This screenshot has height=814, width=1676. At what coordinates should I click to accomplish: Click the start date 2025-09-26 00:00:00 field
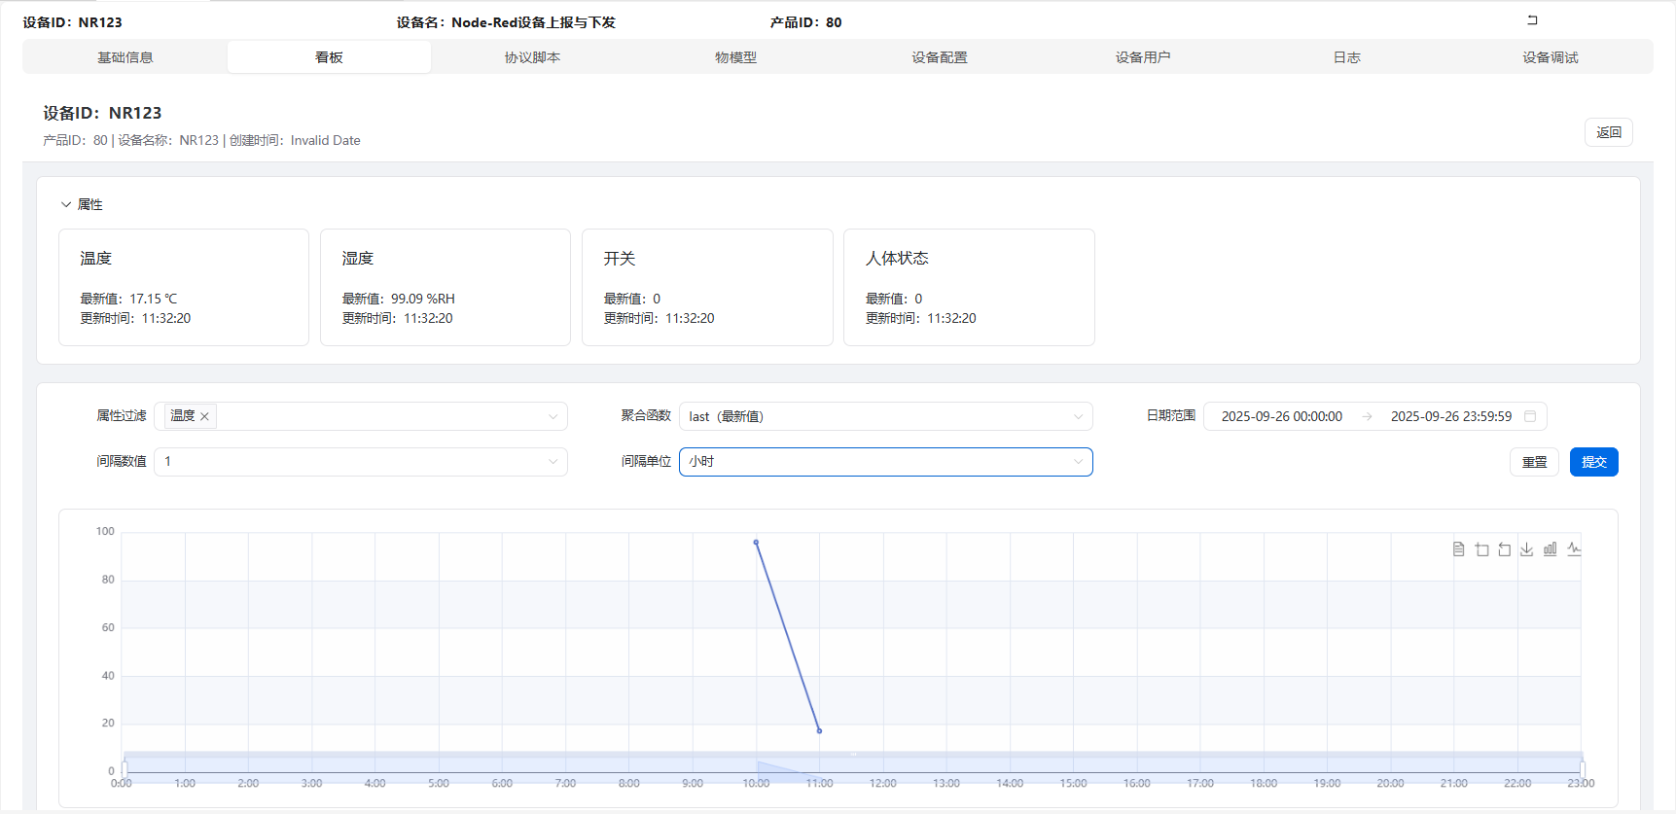click(1281, 416)
